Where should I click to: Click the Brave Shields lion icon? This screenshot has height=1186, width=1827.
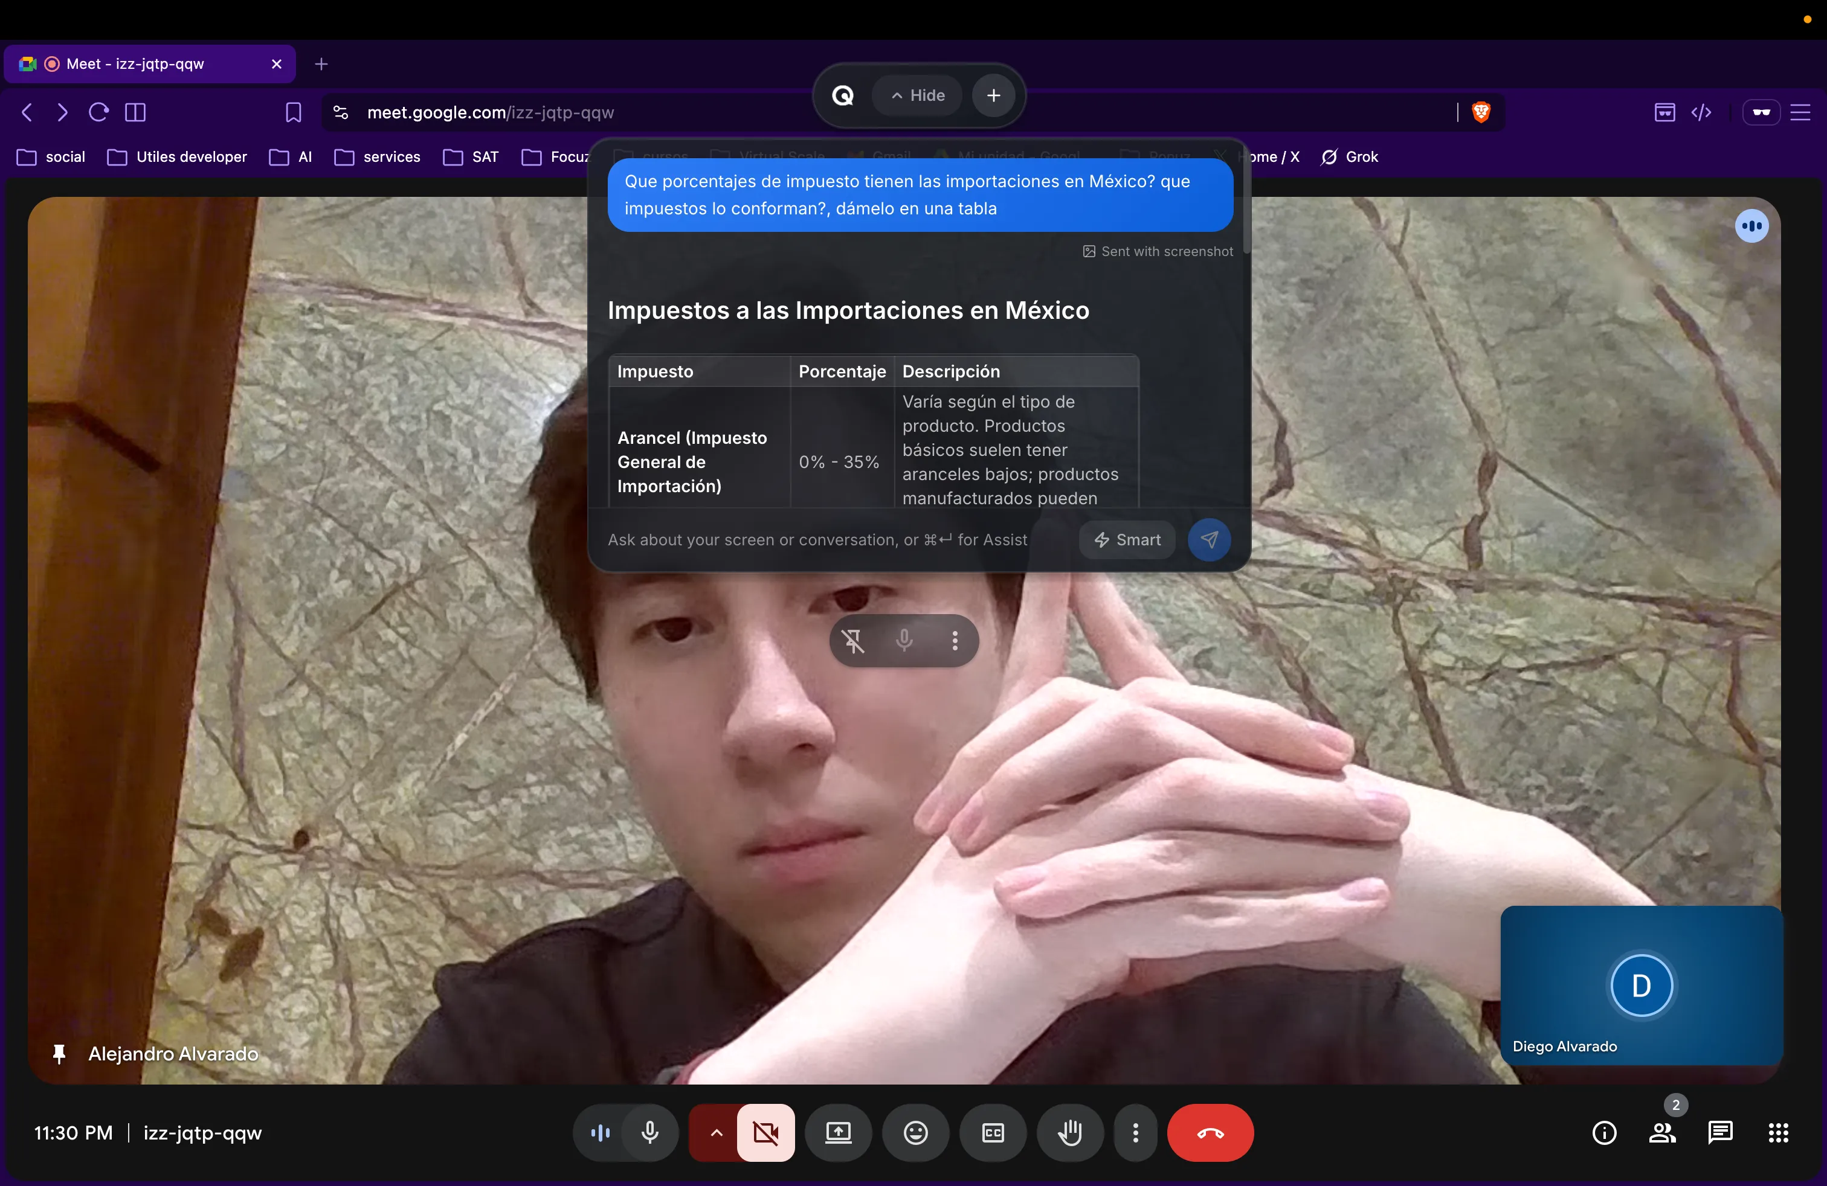click(1481, 112)
